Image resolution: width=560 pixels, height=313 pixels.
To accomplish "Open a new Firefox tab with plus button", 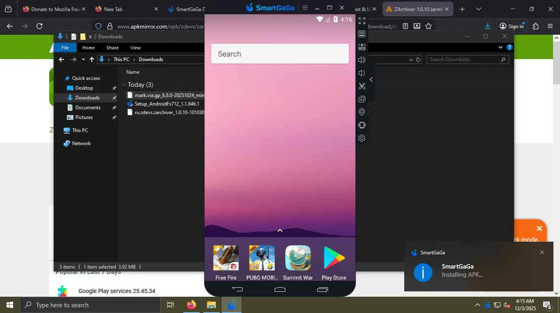I will tap(462, 9).
